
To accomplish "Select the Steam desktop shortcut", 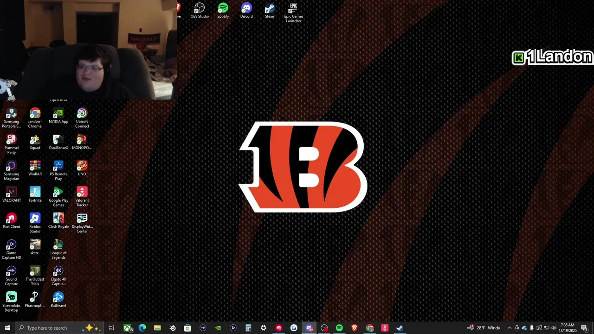I will pos(270,11).
